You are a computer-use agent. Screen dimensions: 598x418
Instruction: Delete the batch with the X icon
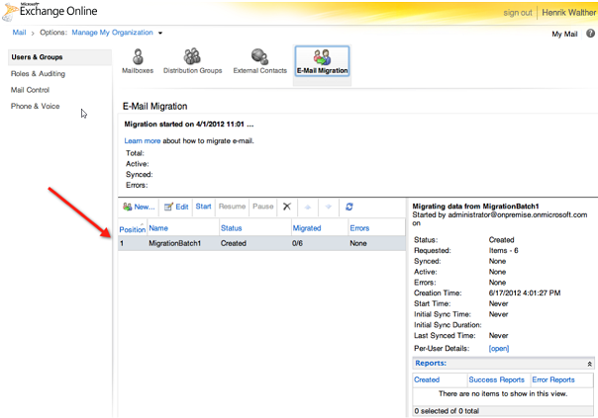click(x=287, y=207)
